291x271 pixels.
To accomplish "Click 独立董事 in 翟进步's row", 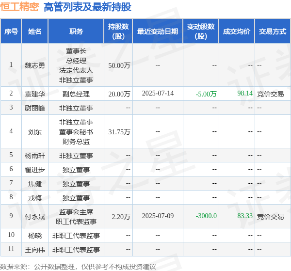I will tap(76, 170).
